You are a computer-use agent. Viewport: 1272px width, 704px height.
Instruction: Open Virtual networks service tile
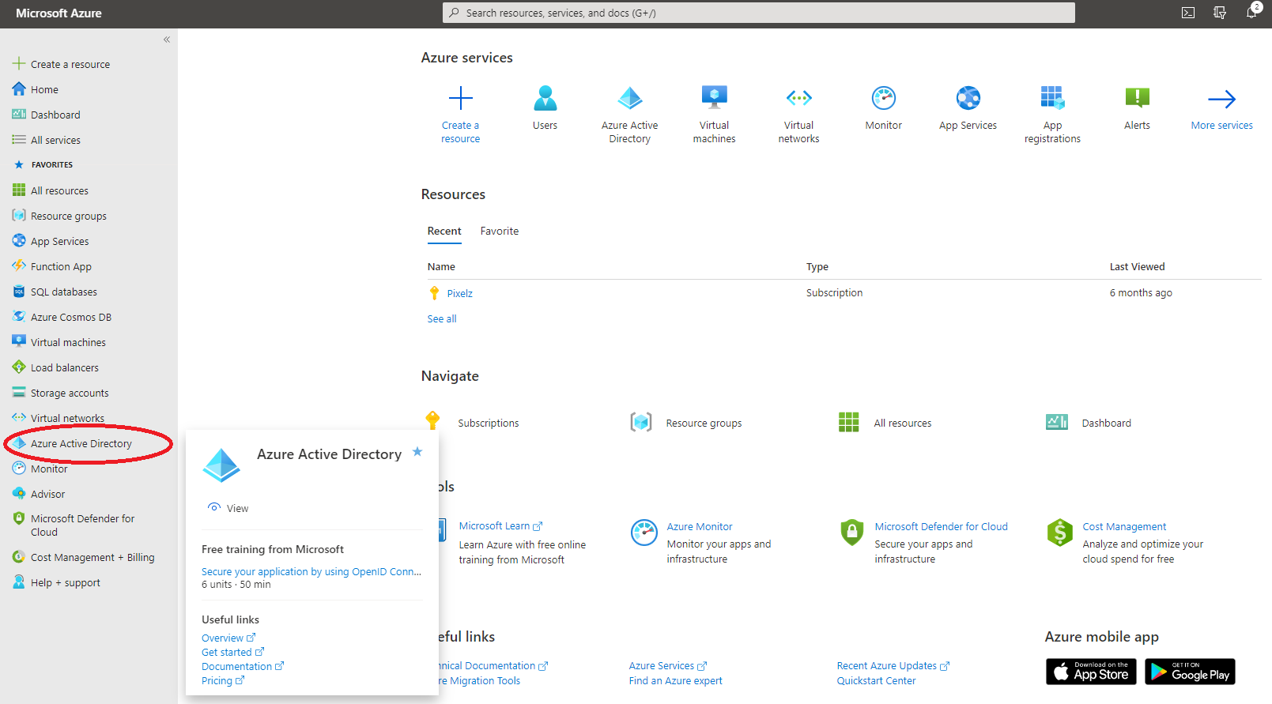click(x=798, y=114)
